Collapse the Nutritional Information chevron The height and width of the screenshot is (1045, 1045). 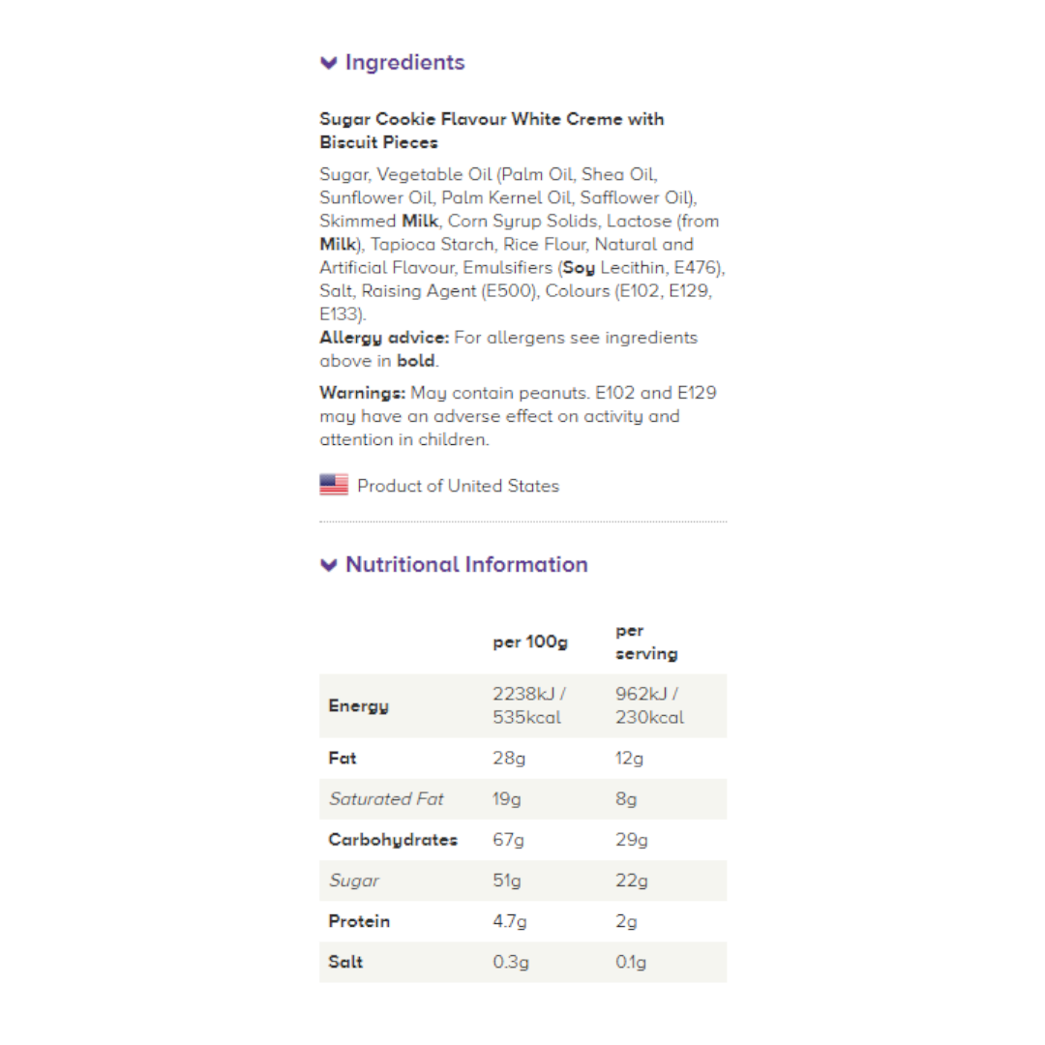point(329,565)
